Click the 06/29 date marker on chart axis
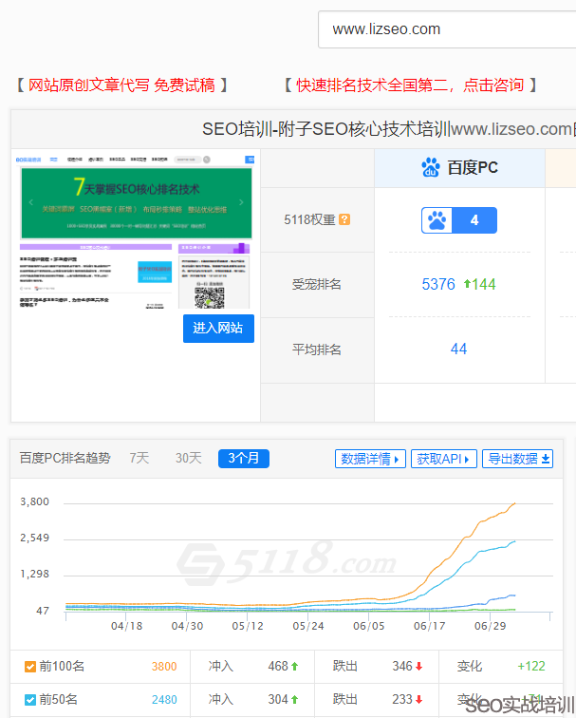This screenshot has height=718, width=576. click(x=490, y=627)
